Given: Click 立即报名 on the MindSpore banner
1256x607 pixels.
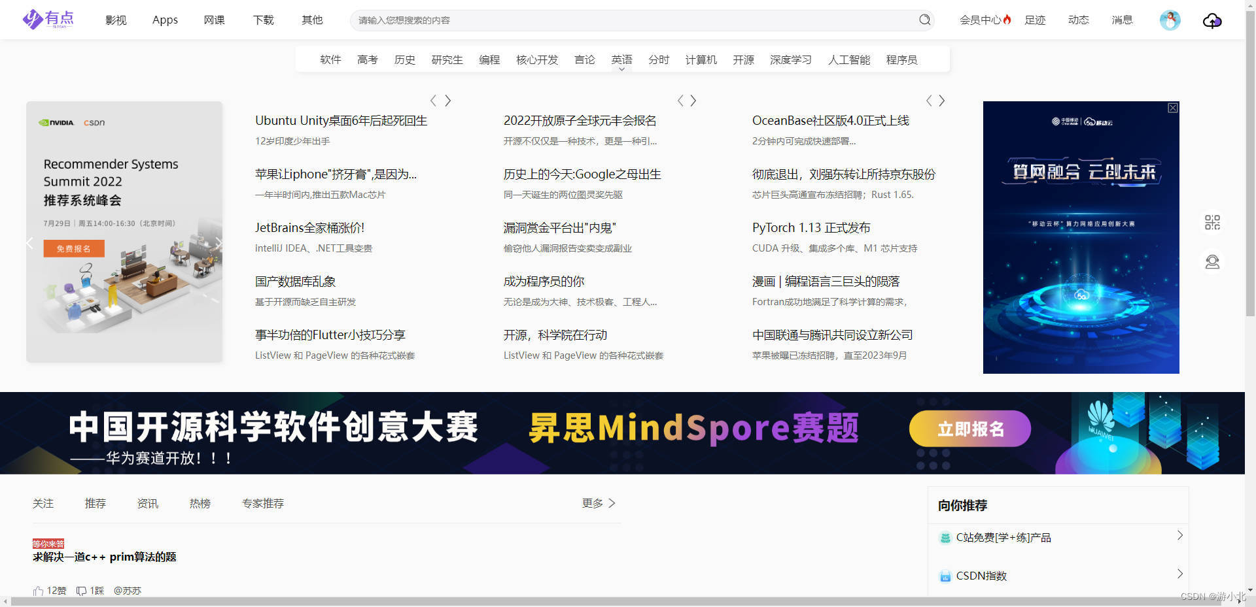Looking at the screenshot, I should 969,429.
